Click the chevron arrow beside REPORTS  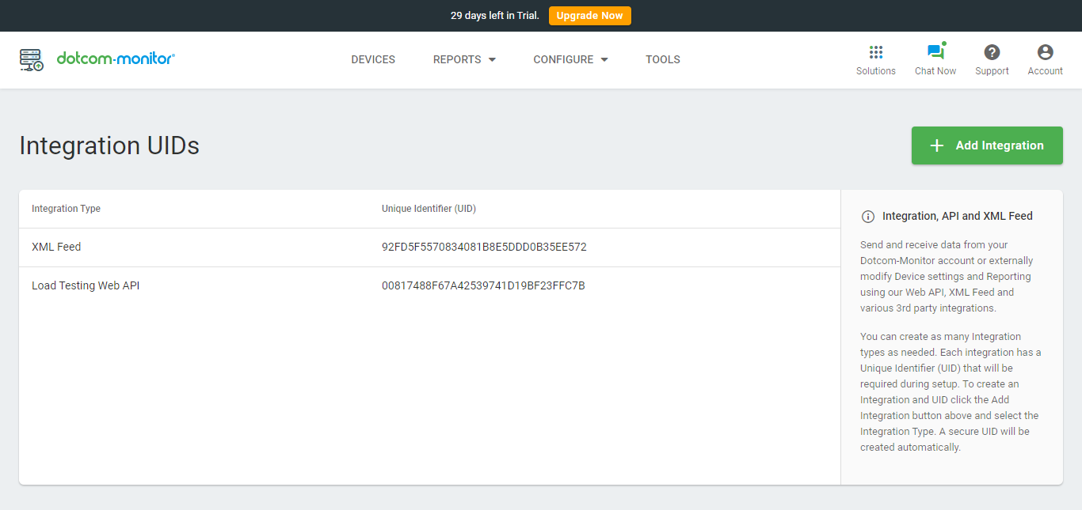[492, 59]
